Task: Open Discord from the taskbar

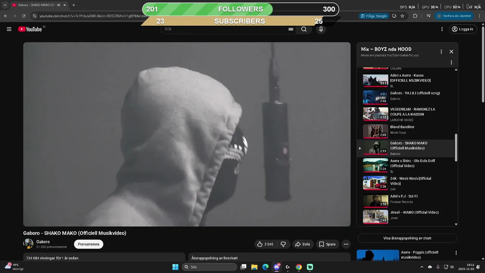Action: click(x=277, y=267)
